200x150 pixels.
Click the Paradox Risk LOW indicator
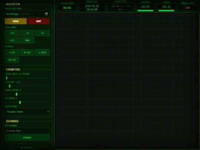pyautogui.click(x=187, y=8)
